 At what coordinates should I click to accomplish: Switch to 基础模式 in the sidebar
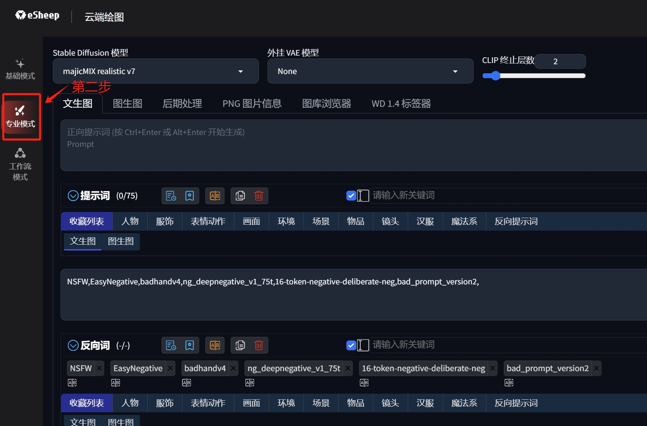click(x=20, y=69)
